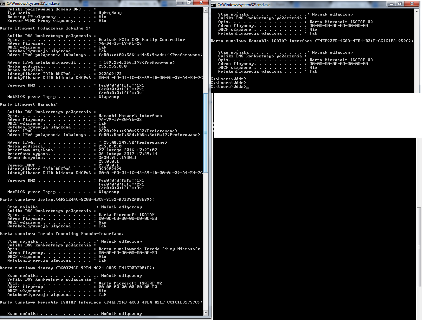Click the Teredo Tunneling Pseudo-Interface heading

click(62, 234)
